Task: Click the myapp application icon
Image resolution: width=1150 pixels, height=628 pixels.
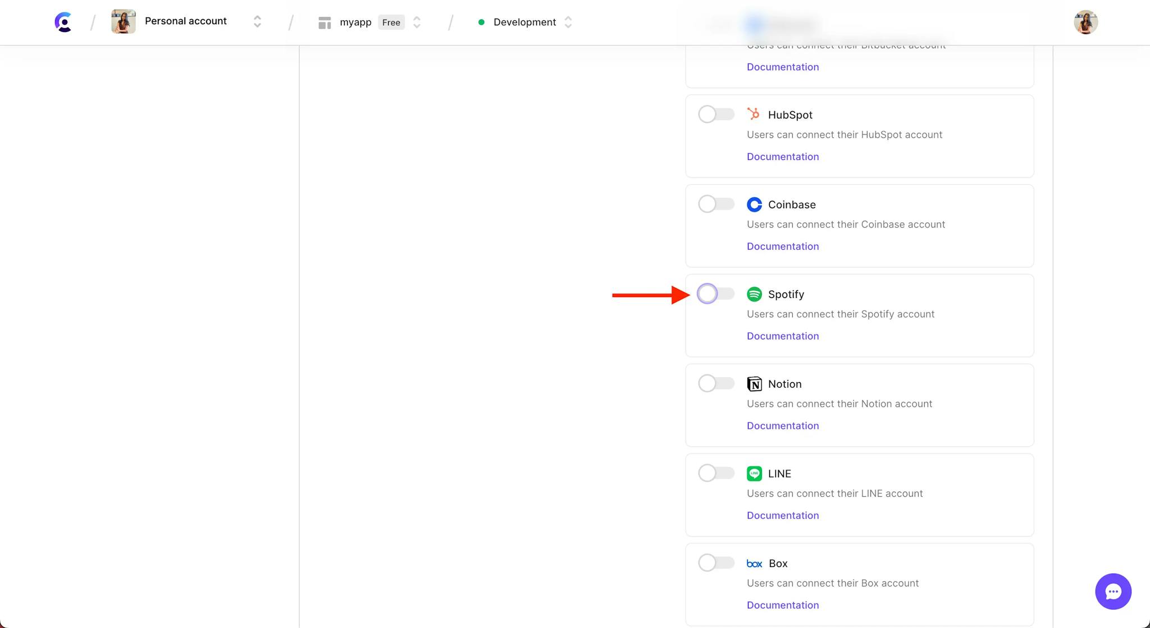Action: (x=324, y=22)
